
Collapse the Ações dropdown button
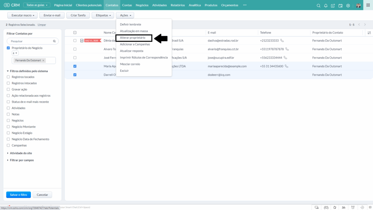[x=125, y=15]
